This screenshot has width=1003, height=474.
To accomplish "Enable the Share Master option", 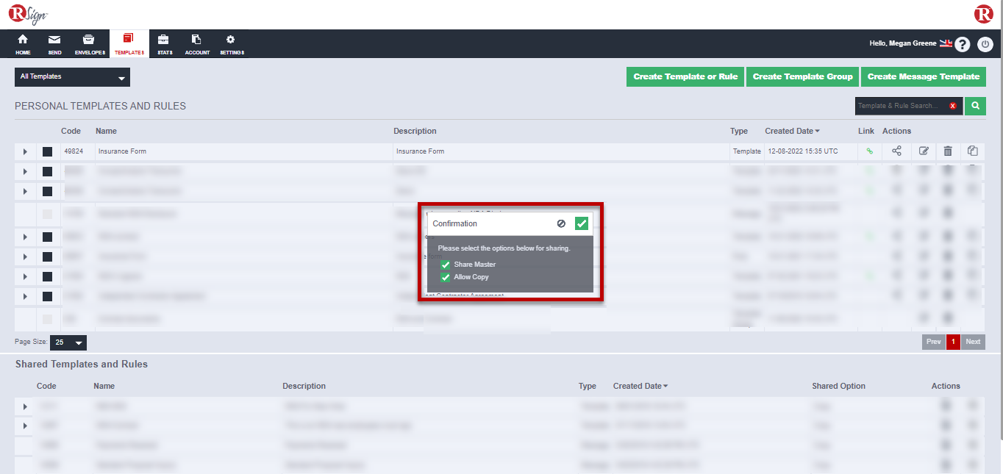I will 445,263.
